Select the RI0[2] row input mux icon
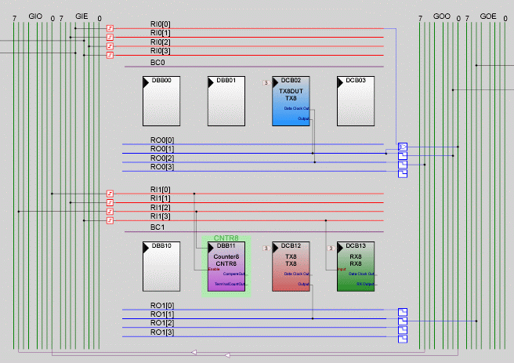The image size is (514, 363). point(110,46)
